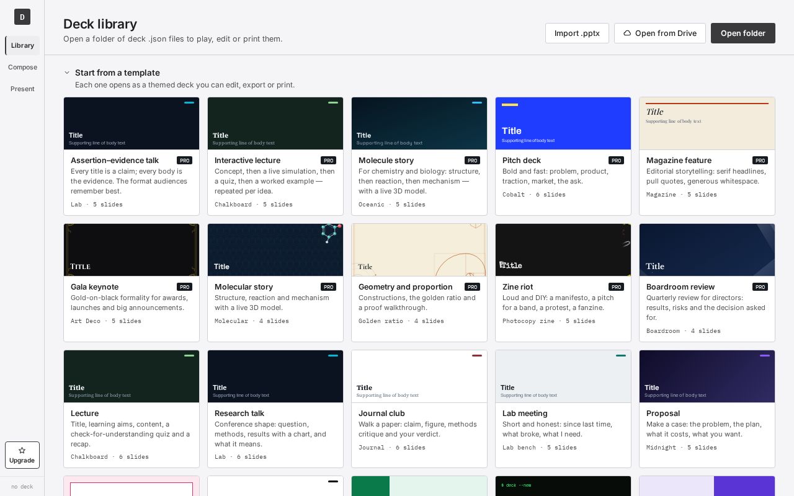Click the PRO badge on Geometry and proportion
Viewport: 794px width, 496px height.
click(472, 287)
